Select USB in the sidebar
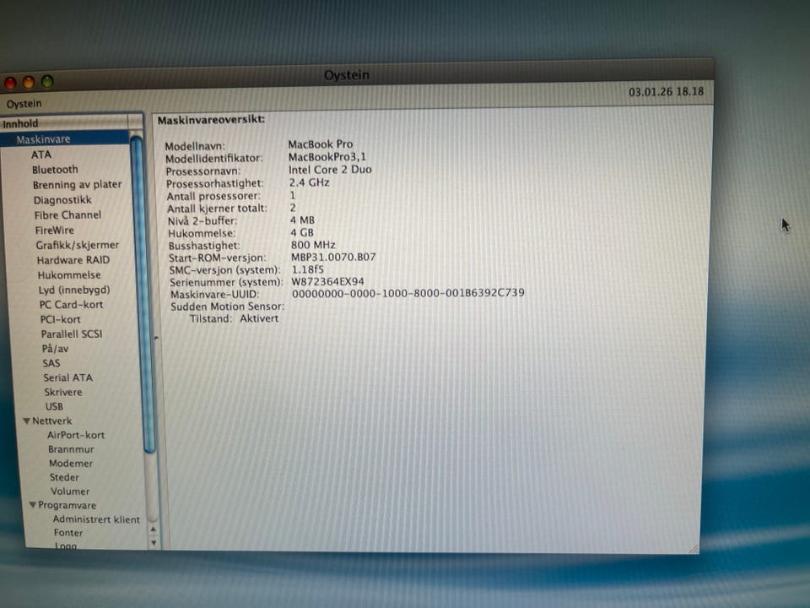The width and height of the screenshot is (810, 608). tap(54, 406)
